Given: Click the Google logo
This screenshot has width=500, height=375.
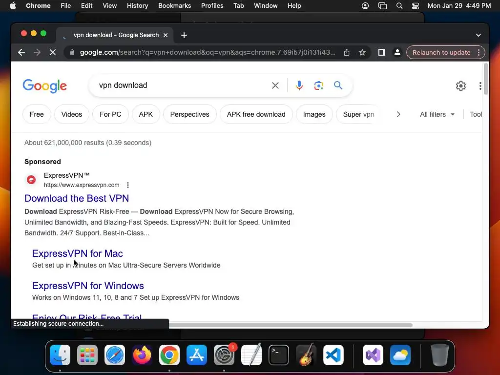Looking at the screenshot, I should coord(44,86).
